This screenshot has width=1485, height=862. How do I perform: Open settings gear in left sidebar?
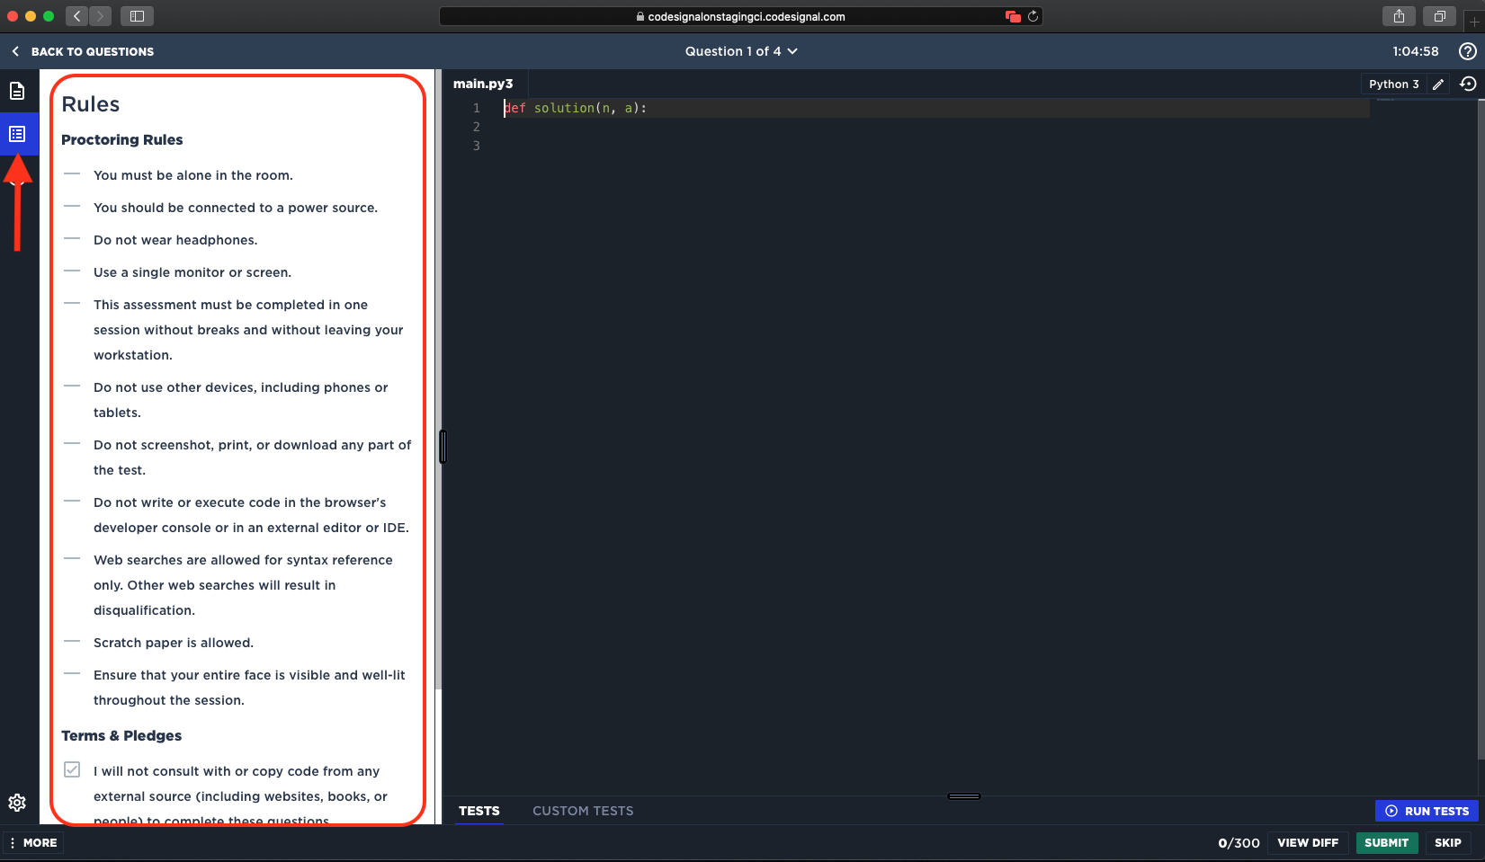17,803
